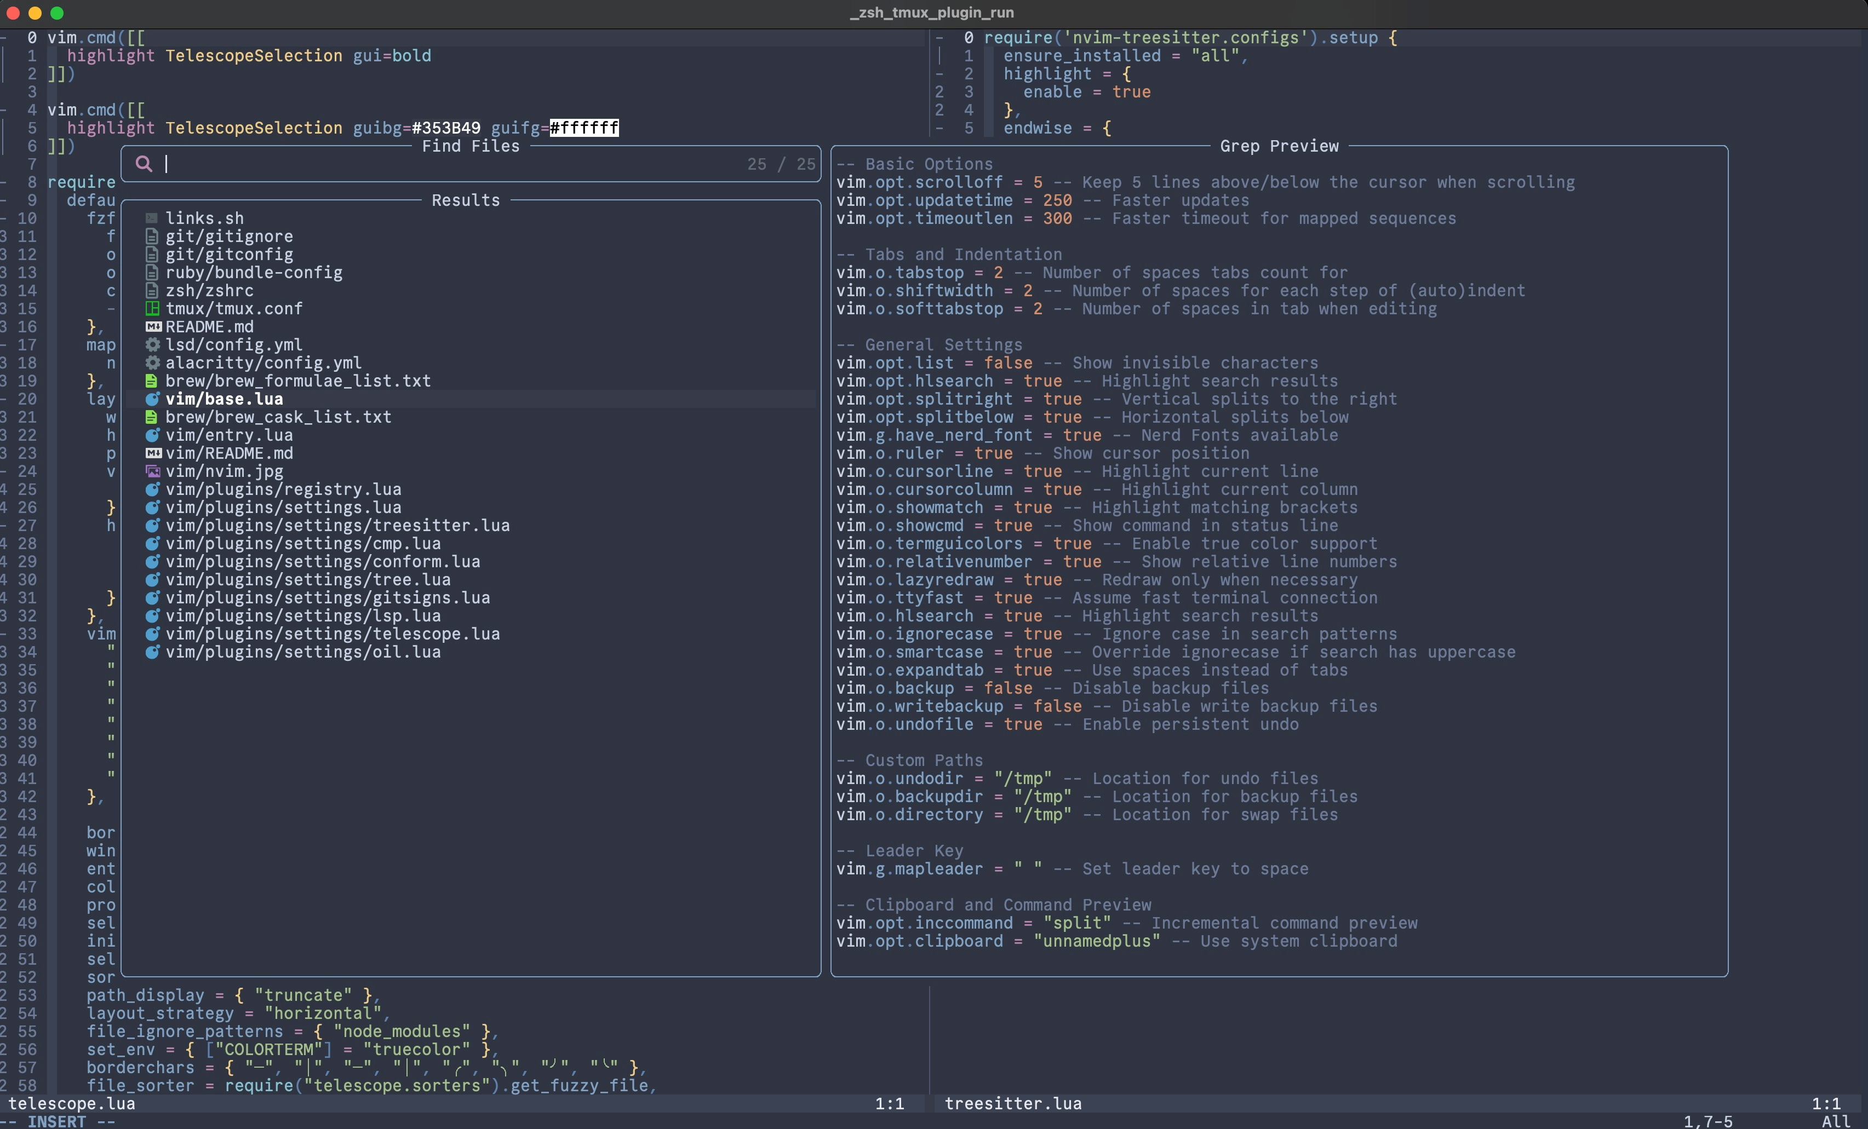
Task: Click the Lua icon beside settings/lsp.lua
Action: click(152, 616)
